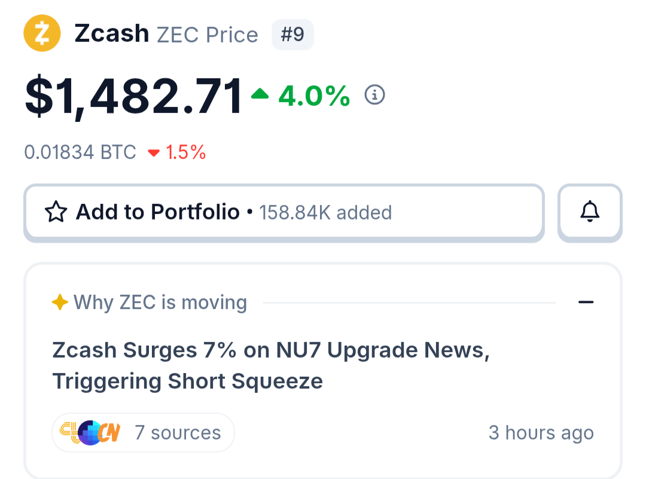Image resolution: width=646 pixels, height=479 pixels.
Task: Open the 7 sources pill
Action: pos(143,433)
